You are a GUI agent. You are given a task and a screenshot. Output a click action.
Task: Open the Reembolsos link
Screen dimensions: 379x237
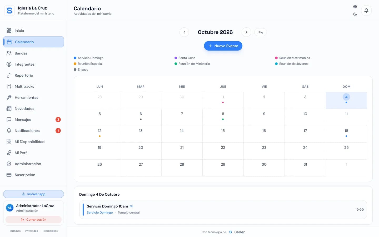(50, 231)
